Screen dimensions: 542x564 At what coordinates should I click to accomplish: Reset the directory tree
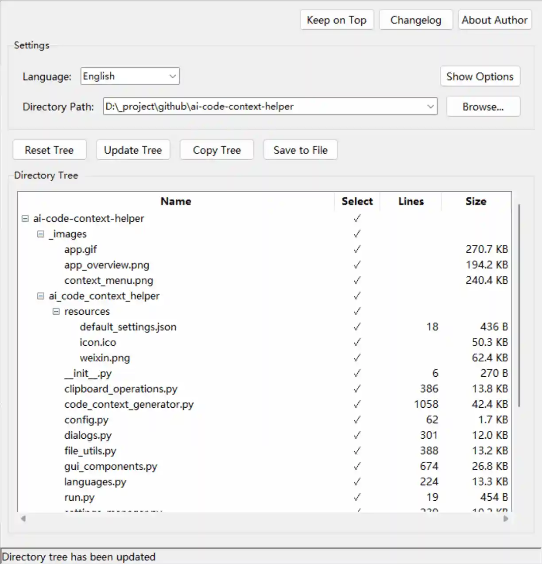click(49, 150)
